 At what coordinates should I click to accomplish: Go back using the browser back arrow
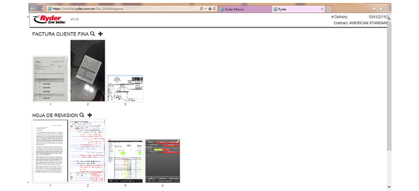[33, 8]
